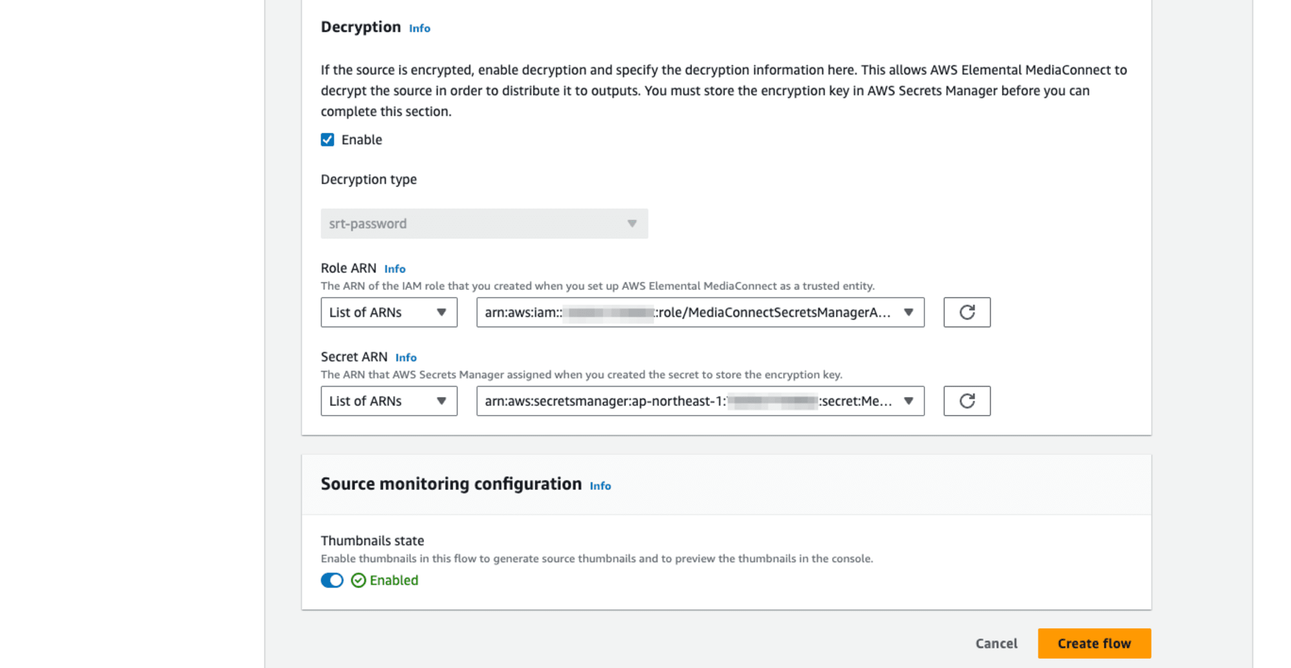1291x668 pixels.
Task: Expand the MediaConnectSecretsManager role ARN dropdown
Action: coord(700,312)
